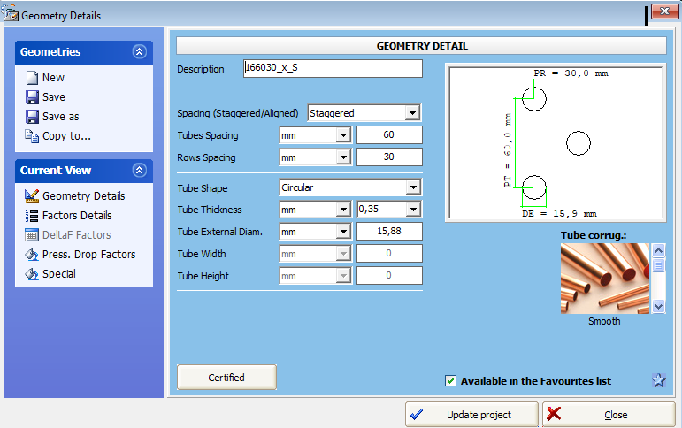Click the Geometry Details ruler icon

tap(32, 195)
